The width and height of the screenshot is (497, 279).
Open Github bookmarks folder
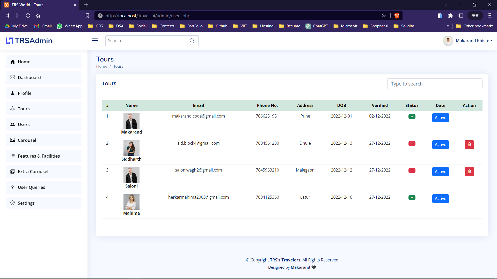click(218, 26)
